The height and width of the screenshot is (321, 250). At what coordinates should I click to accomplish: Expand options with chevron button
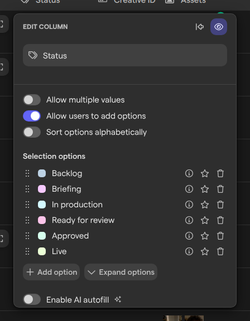121,272
